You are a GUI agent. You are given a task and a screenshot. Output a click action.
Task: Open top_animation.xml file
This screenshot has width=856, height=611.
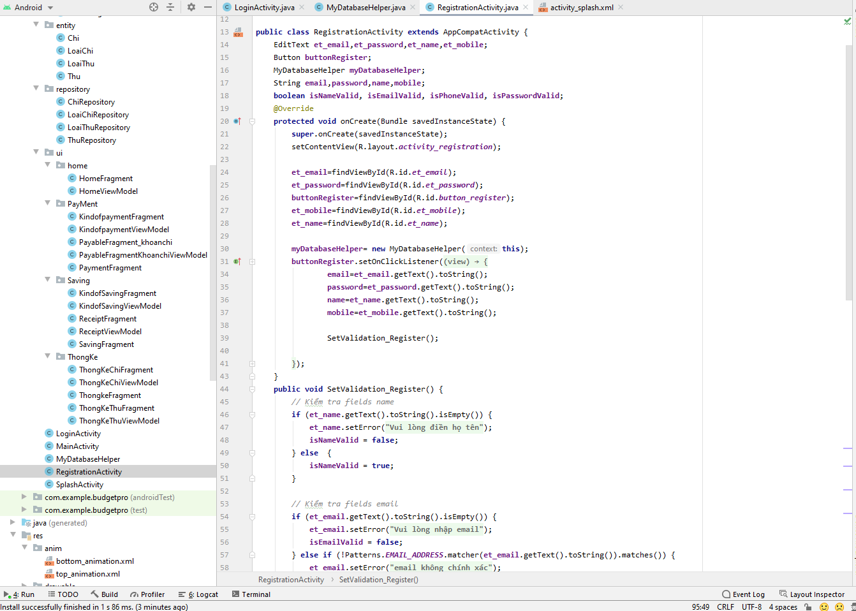coord(88,574)
